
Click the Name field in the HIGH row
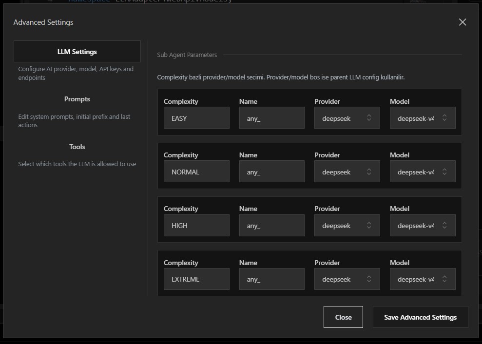(x=272, y=225)
